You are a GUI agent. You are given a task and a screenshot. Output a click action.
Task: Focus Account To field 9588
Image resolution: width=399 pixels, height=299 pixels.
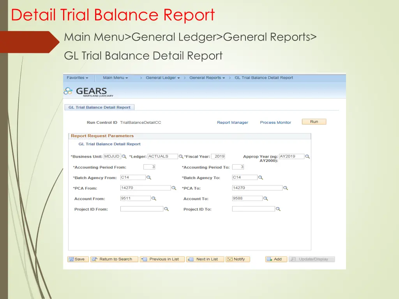point(247,198)
